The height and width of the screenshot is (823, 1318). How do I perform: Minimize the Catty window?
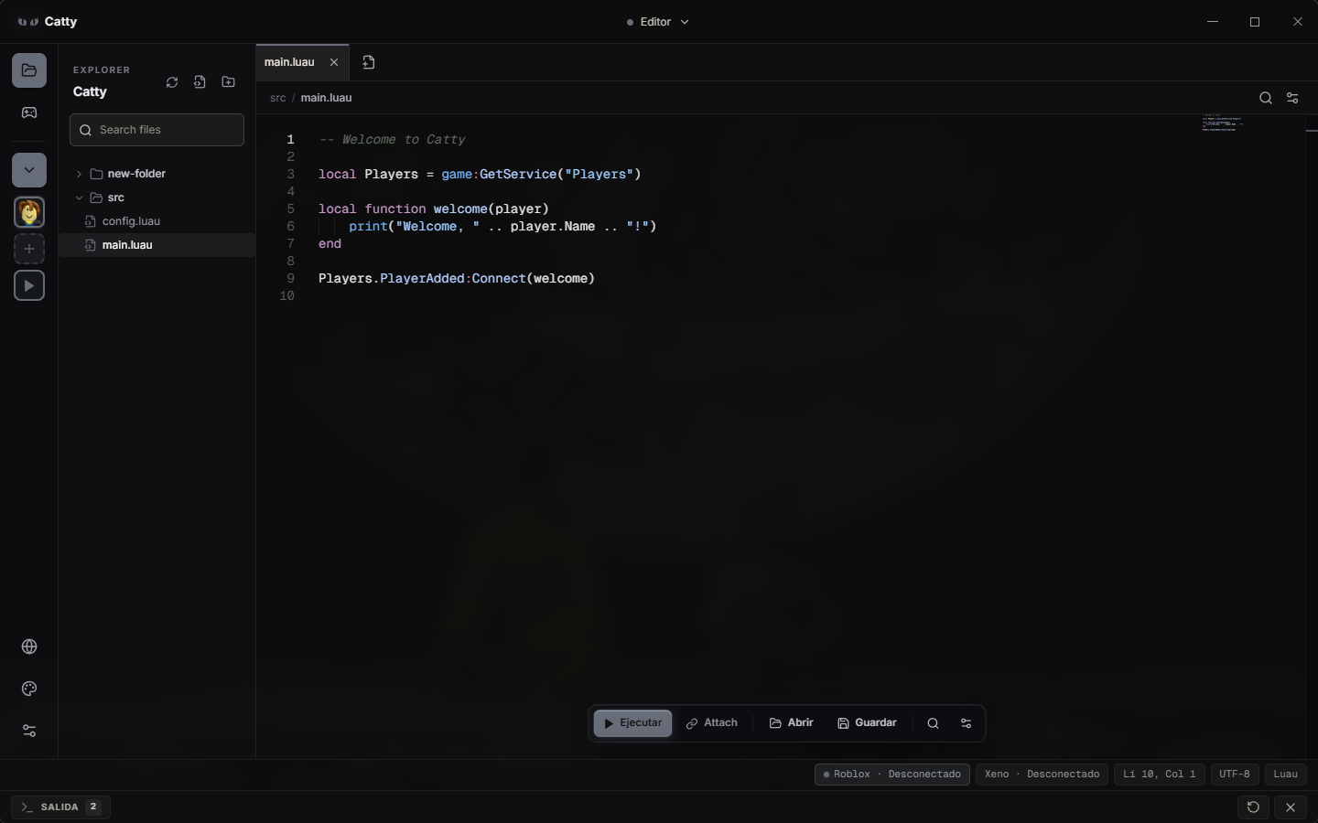(1213, 22)
